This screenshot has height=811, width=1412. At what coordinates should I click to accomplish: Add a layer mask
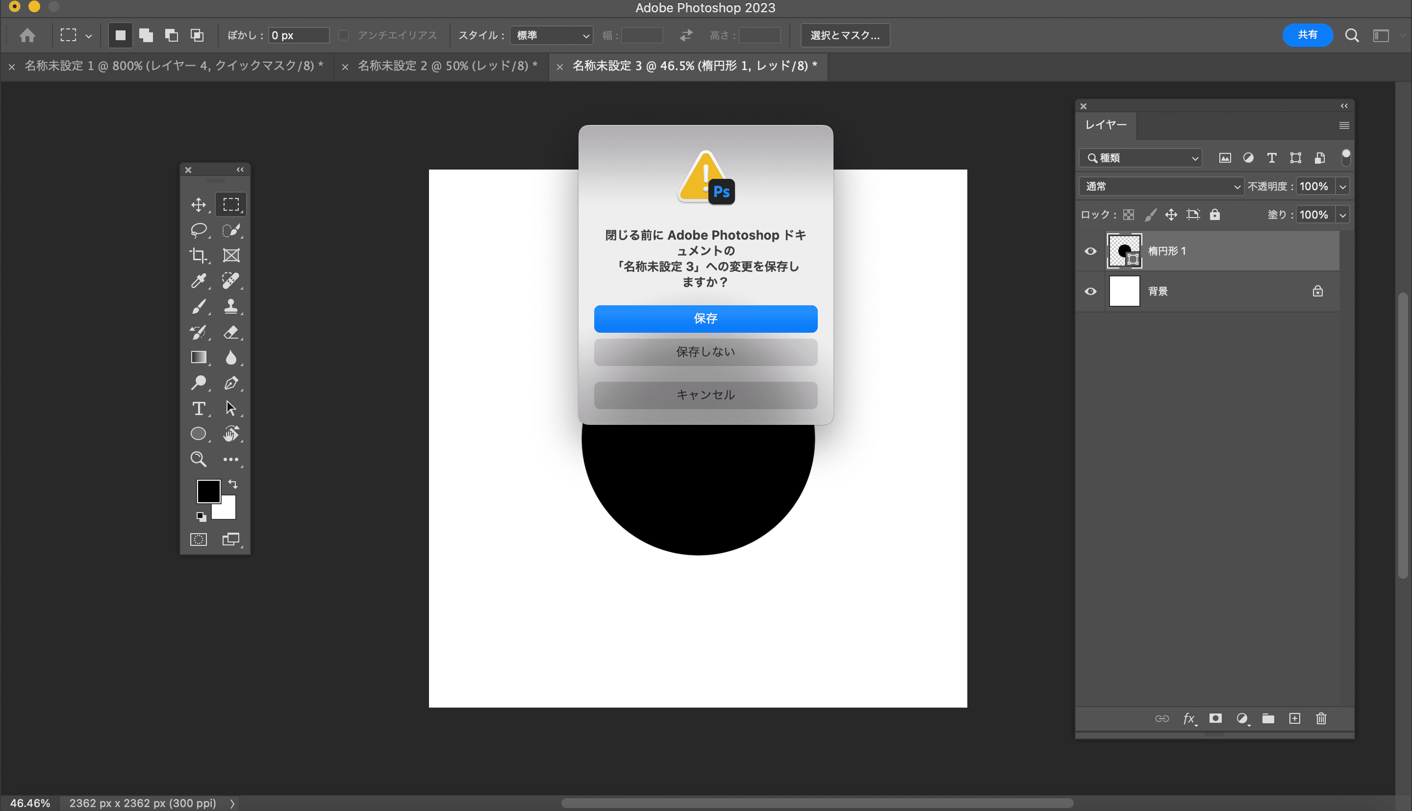click(1215, 718)
